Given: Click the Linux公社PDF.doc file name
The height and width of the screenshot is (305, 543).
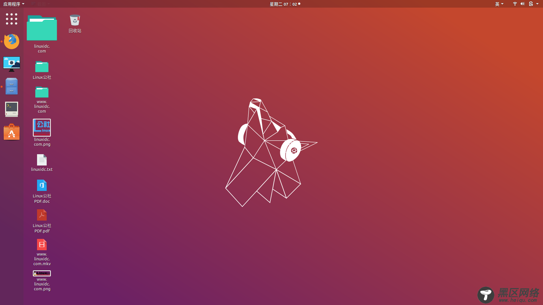Looking at the screenshot, I should pos(42,199).
